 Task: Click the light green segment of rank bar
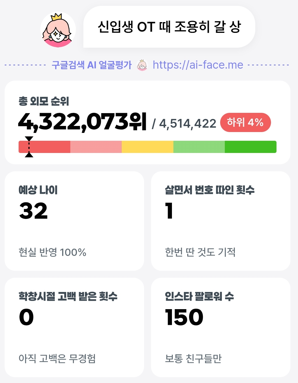point(199,147)
